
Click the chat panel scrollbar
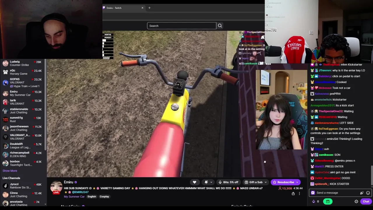[x=372, y=175]
